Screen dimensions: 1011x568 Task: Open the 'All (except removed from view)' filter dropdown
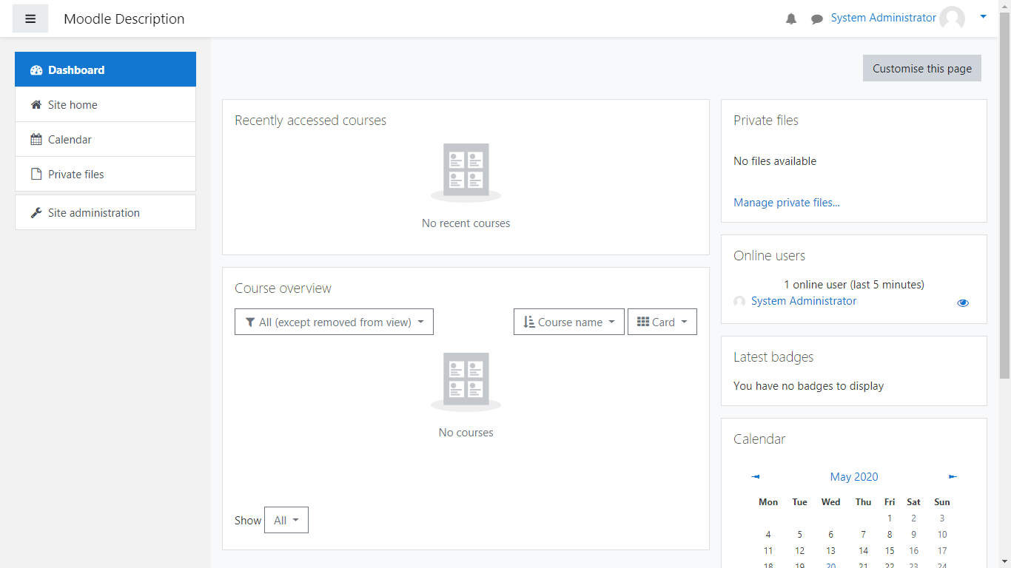(x=334, y=322)
